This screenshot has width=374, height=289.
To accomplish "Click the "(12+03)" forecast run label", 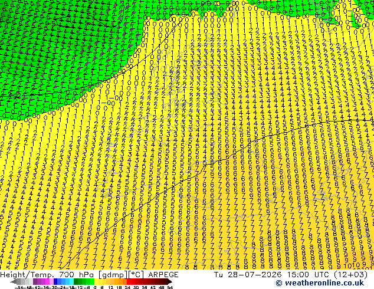I will (350, 275).
